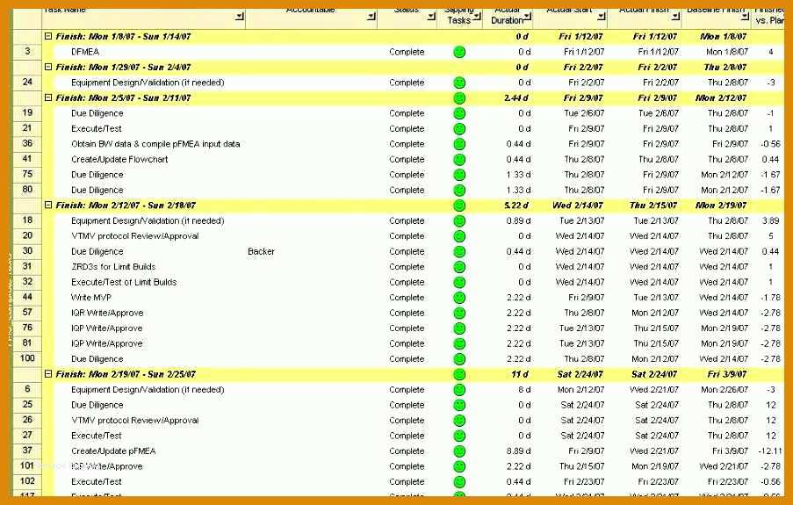793x505 pixels.
Task: Click the green smiley in task row 75
Action: 459,175
